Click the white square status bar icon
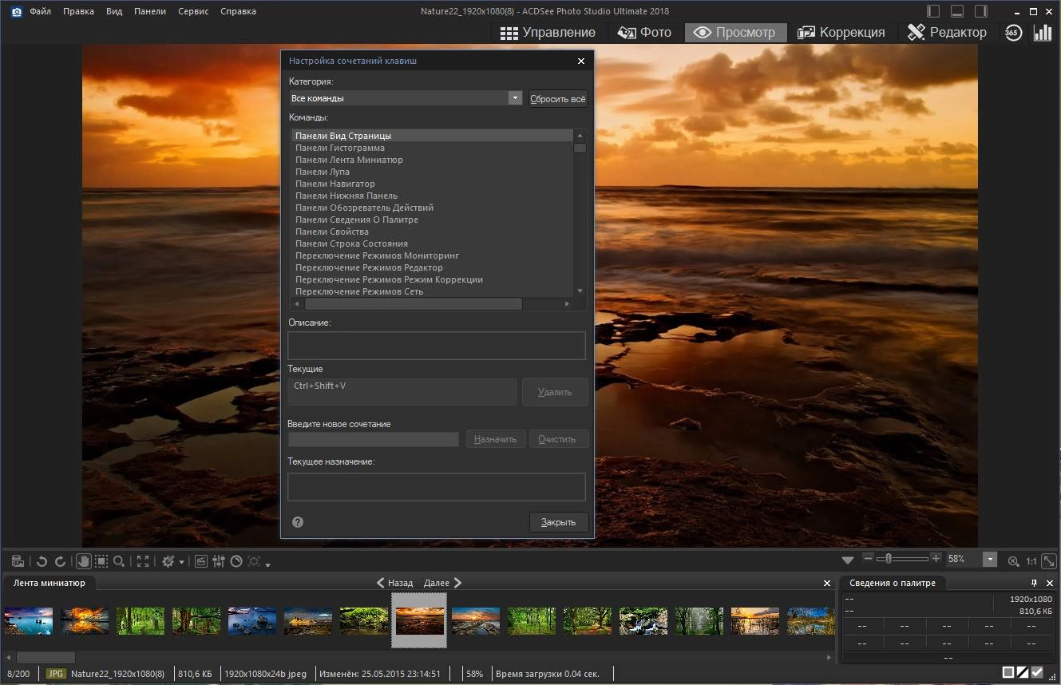Screen dimensions: 1061x685 point(1008,672)
